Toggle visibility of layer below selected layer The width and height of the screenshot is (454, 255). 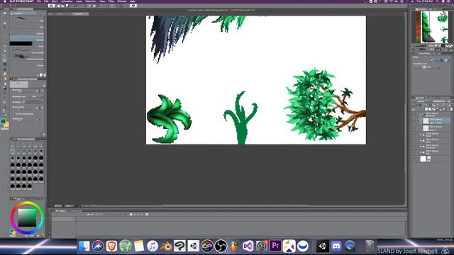point(414,128)
